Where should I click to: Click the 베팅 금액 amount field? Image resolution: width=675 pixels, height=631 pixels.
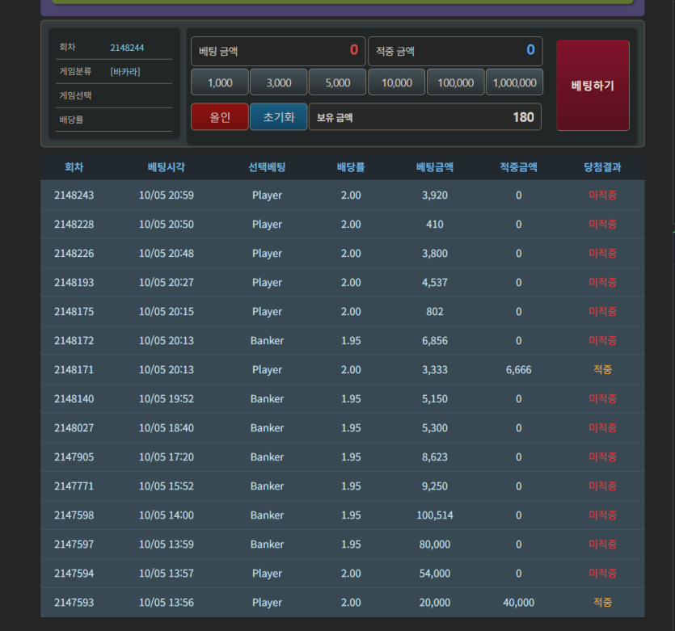pos(279,51)
